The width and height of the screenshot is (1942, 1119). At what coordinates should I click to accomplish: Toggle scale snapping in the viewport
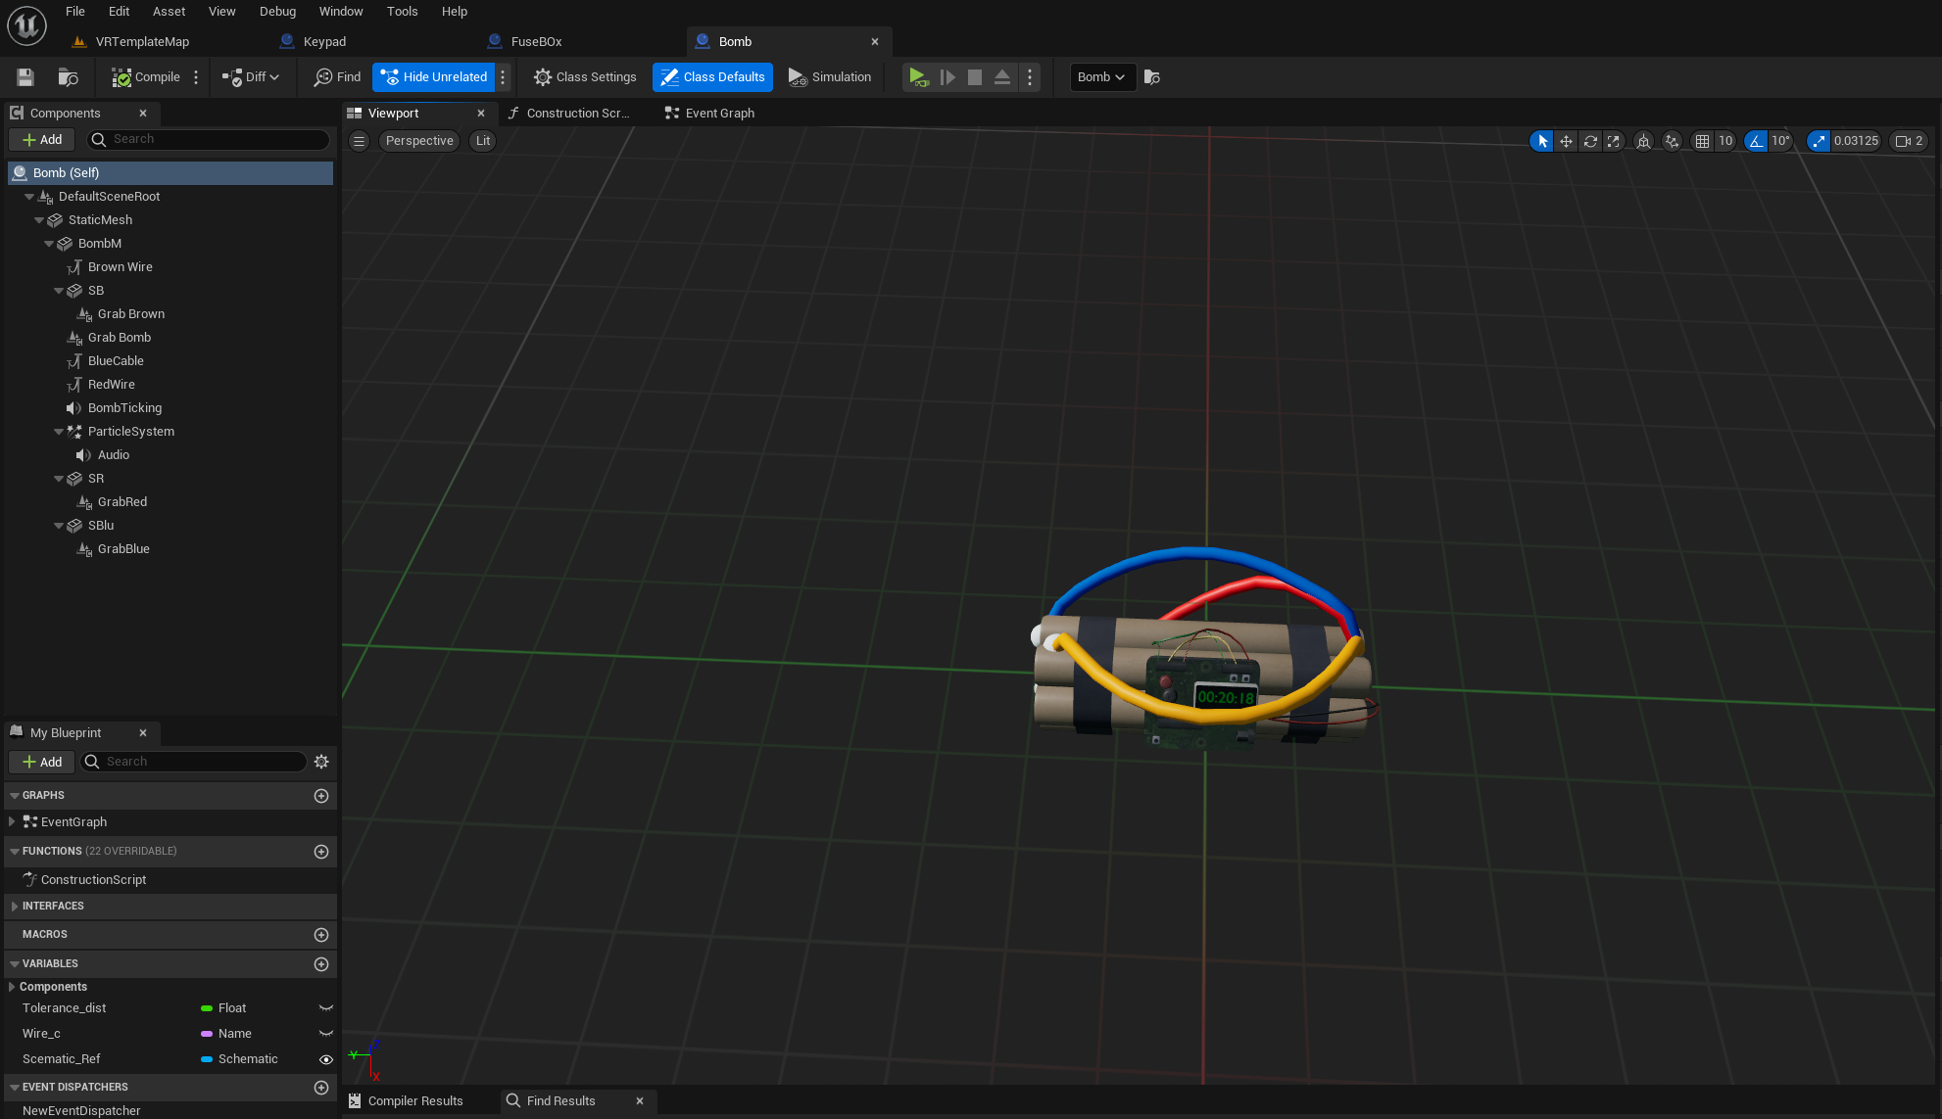[1819, 141]
